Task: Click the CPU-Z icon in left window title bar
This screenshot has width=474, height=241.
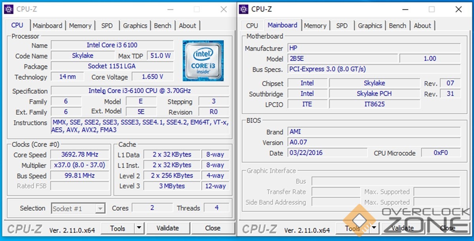Action: tap(9, 9)
